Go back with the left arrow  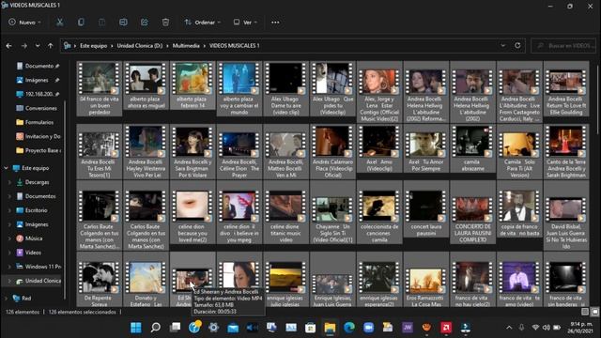point(8,46)
